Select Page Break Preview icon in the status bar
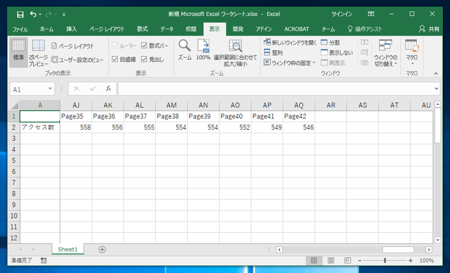Viewport: 450px width, 273px height. pos(348,261)
